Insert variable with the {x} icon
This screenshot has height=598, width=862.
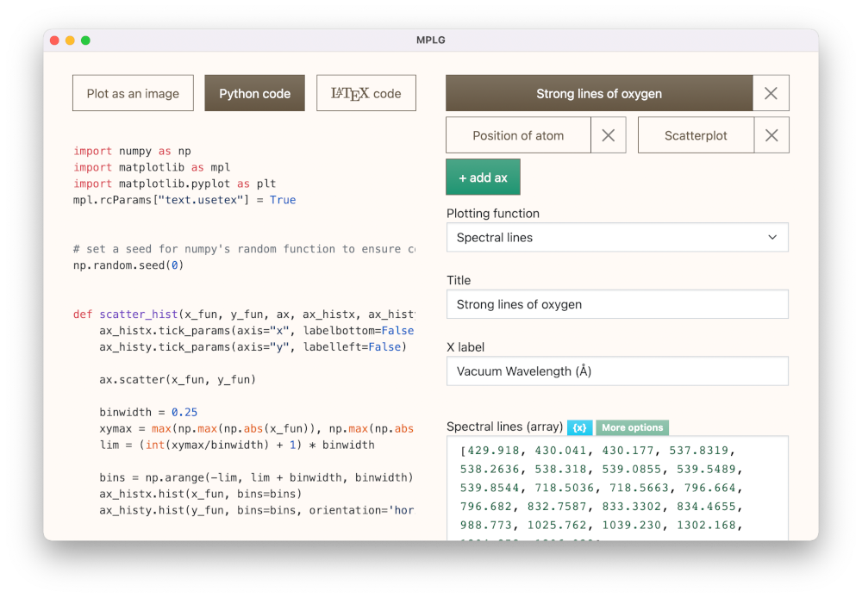click(x=579, y=427)
